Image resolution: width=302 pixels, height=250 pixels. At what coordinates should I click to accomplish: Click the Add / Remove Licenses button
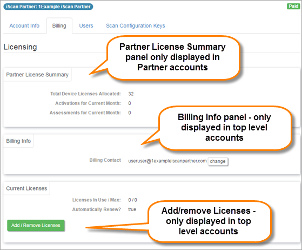(36, 225)
